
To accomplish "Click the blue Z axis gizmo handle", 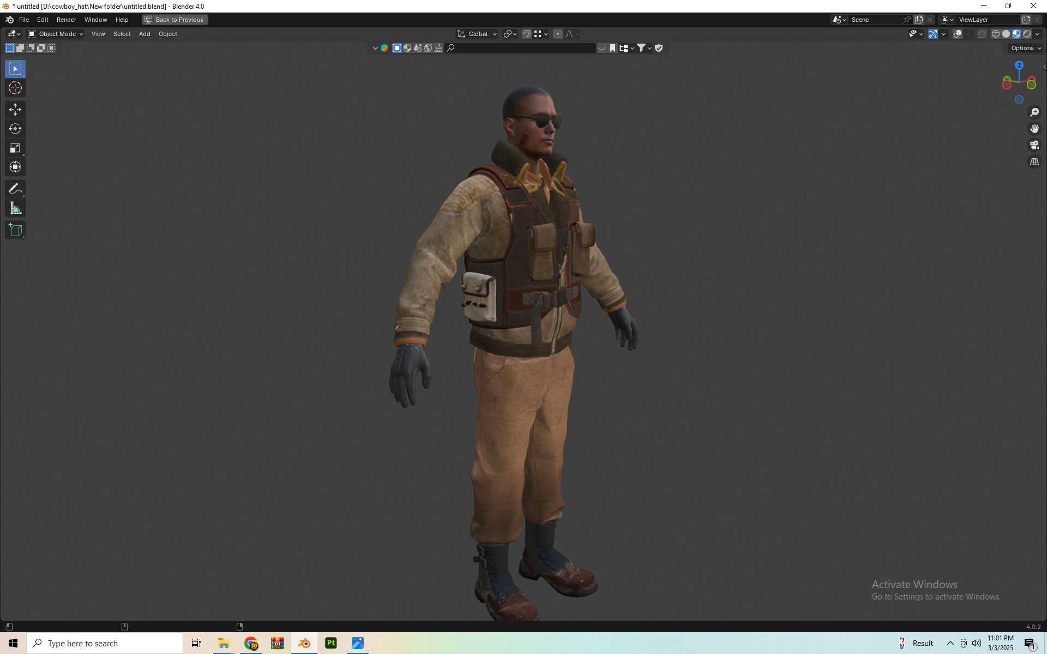I will coord(1019,65).
